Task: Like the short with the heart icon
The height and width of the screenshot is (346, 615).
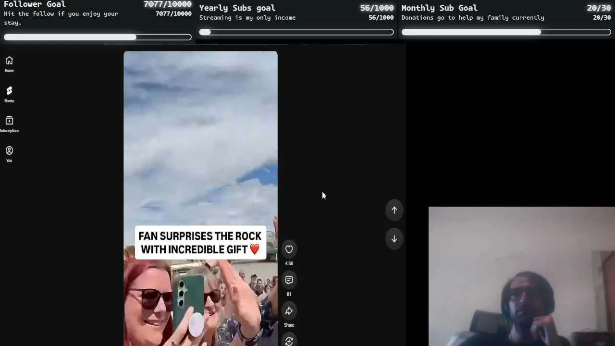Action: tap(289, 249)
